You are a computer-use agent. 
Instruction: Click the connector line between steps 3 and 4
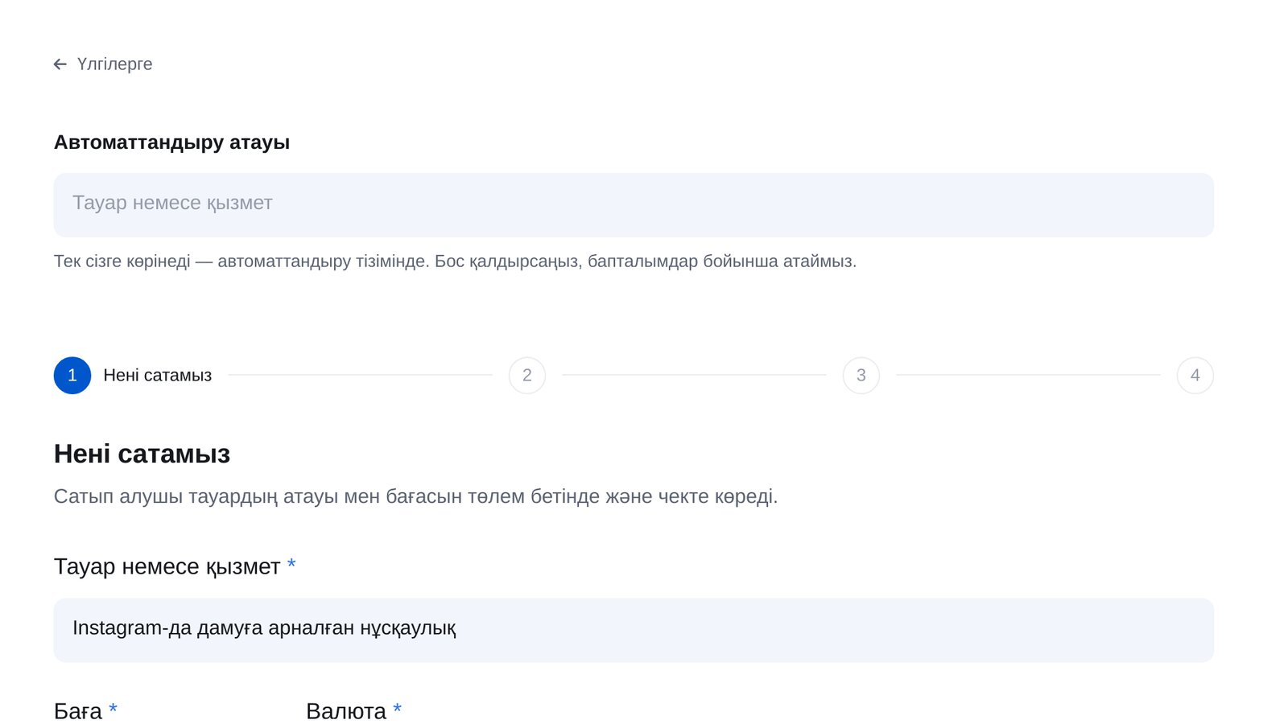(x=1028, y=375)
